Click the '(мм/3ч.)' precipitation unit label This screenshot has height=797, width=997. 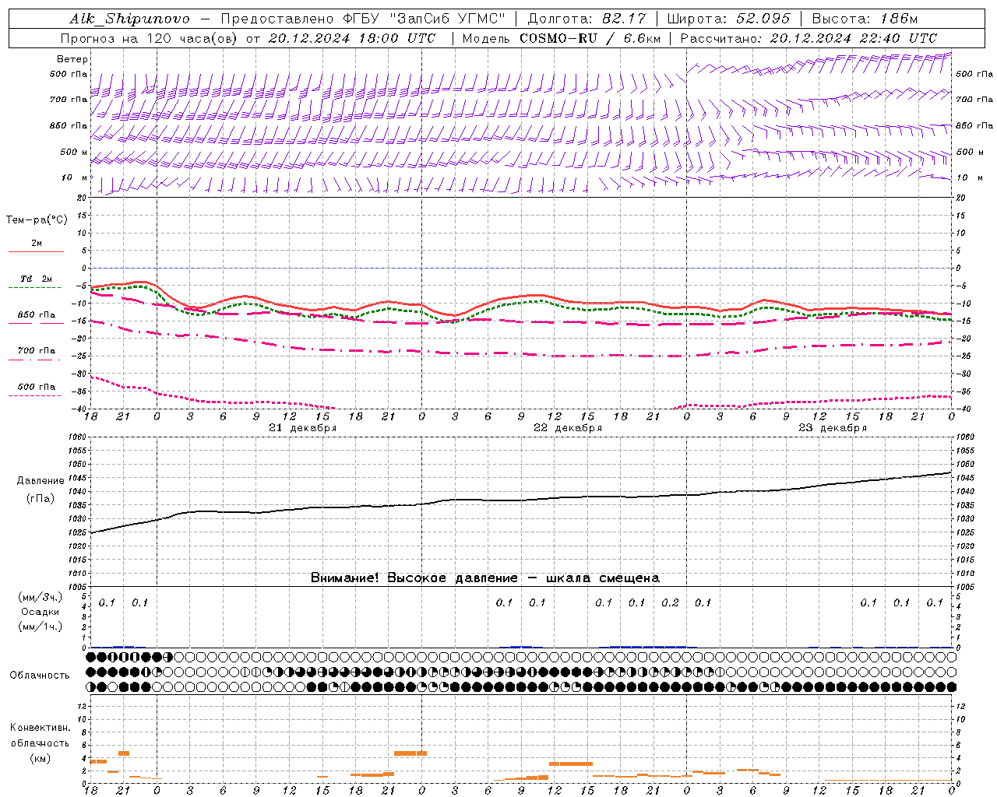(x=40, y=597)
